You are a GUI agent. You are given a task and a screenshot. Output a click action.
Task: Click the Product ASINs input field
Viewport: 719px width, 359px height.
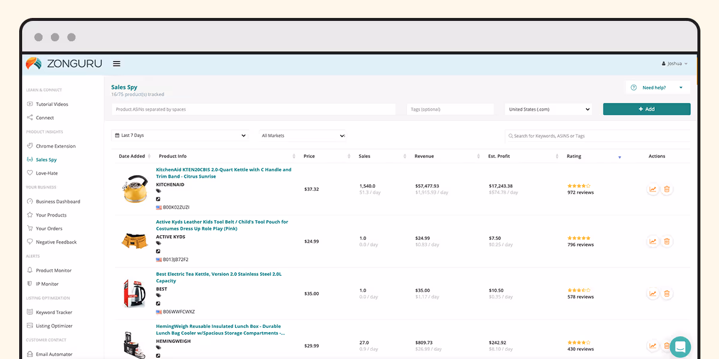(x=253, y=109)
